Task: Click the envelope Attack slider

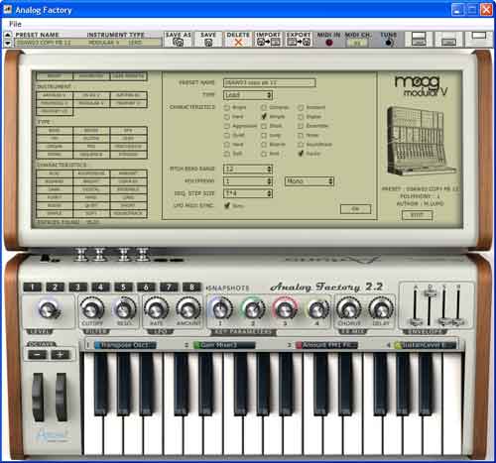Action: pyautogui.click(x=415, y=321)
